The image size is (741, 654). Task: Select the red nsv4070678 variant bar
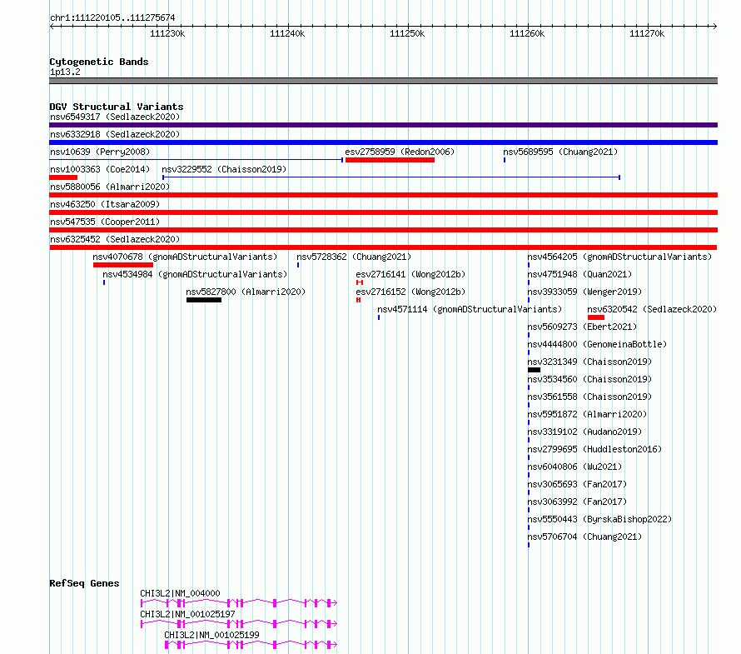coord(123,265)
